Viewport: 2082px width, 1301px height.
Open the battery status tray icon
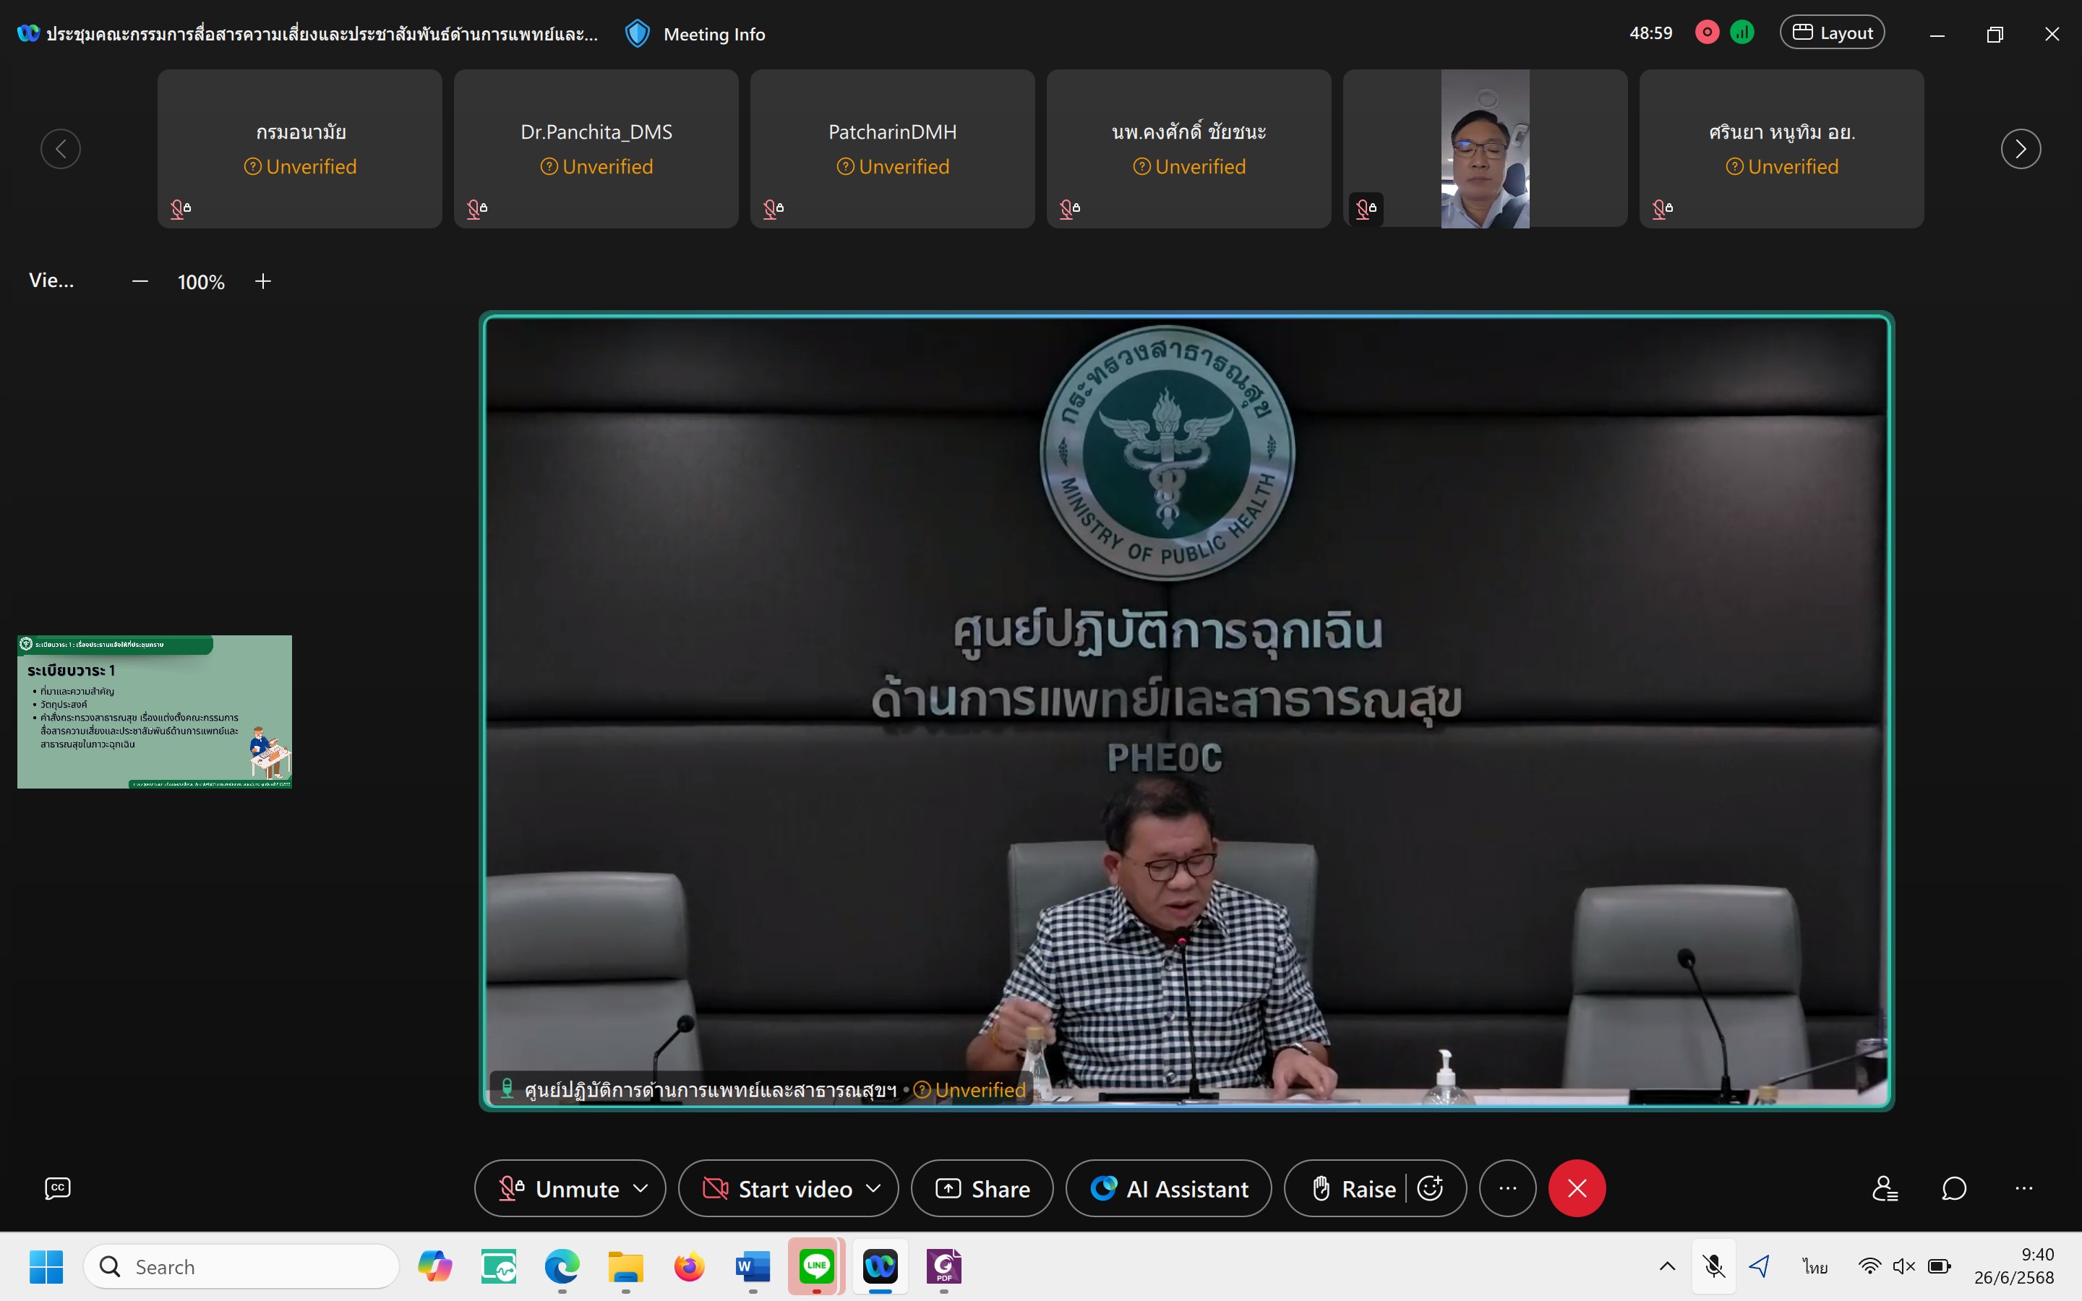(1939, 1266)
